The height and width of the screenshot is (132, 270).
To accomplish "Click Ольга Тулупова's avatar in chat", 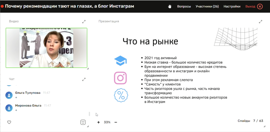I will click(x=9, y=95).
